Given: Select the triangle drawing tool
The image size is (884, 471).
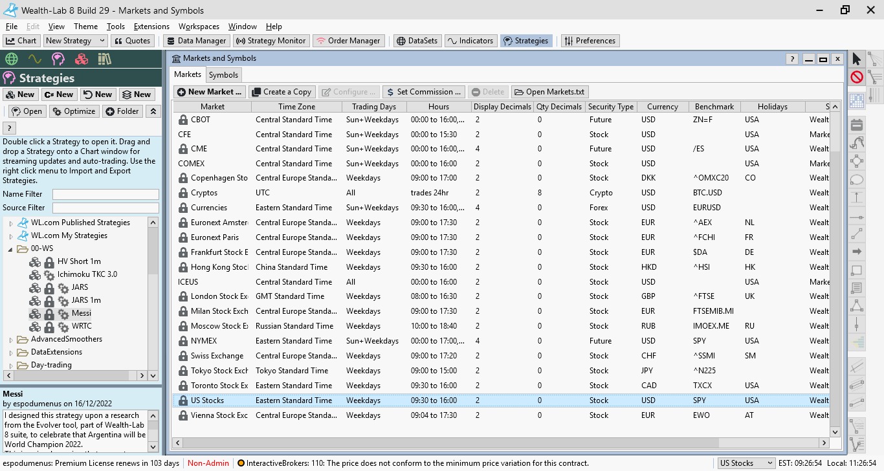Looking at the screenshot, I should (857, 305).
